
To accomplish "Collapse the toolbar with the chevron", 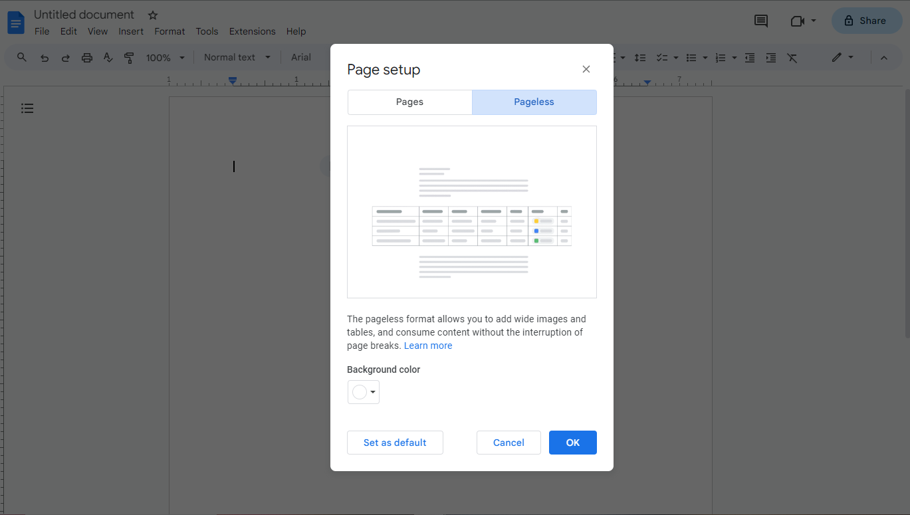I will 884,57.
